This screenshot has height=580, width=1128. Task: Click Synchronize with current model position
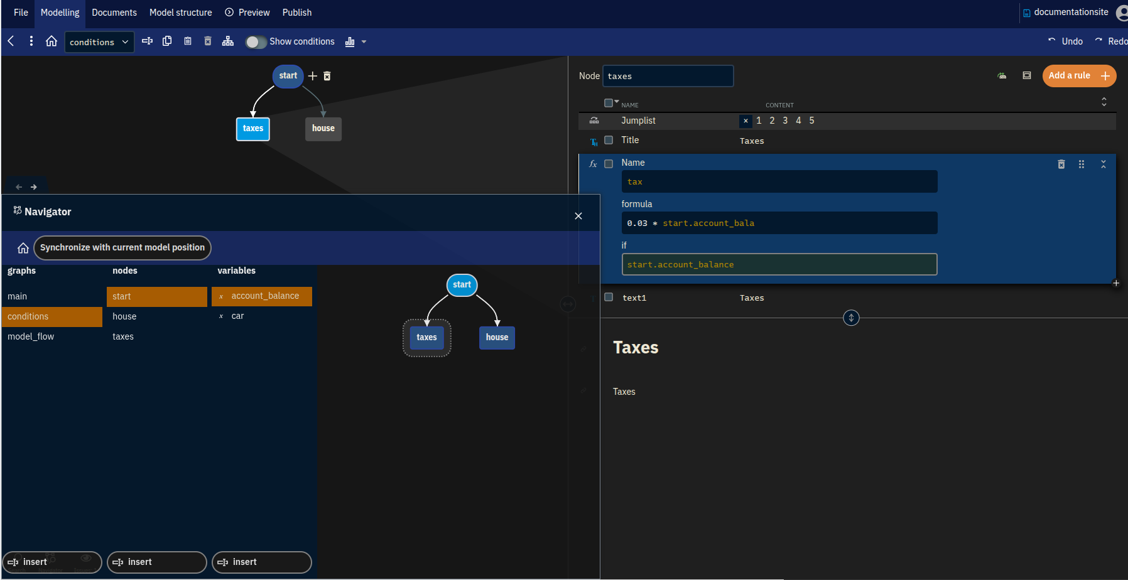(x=122, y=247)
